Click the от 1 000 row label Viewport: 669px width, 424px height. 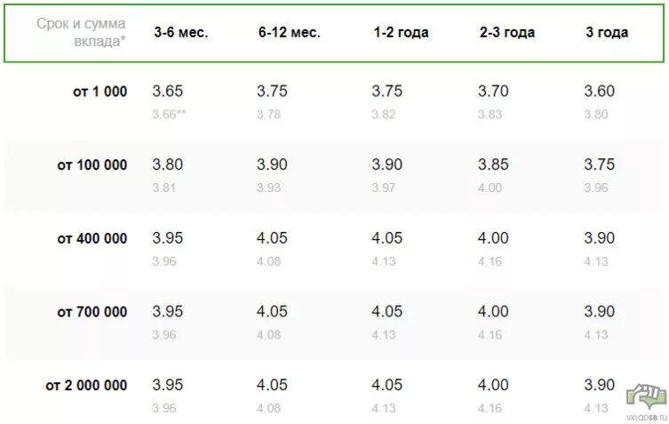pos(100,92)
